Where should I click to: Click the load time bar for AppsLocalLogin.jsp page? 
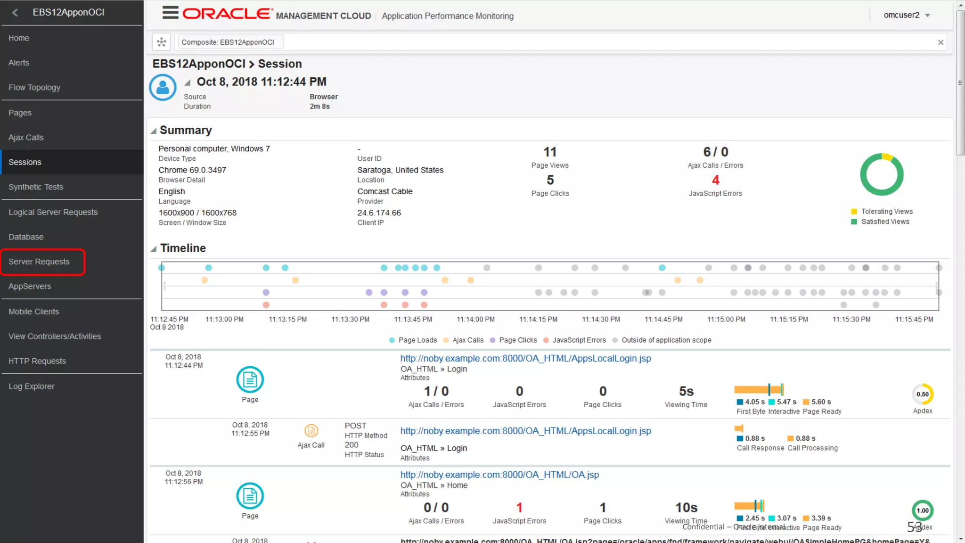[759, 389]
